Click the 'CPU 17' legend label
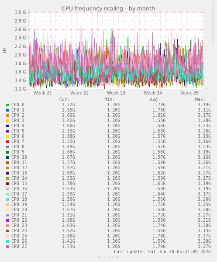 point(19,194)
